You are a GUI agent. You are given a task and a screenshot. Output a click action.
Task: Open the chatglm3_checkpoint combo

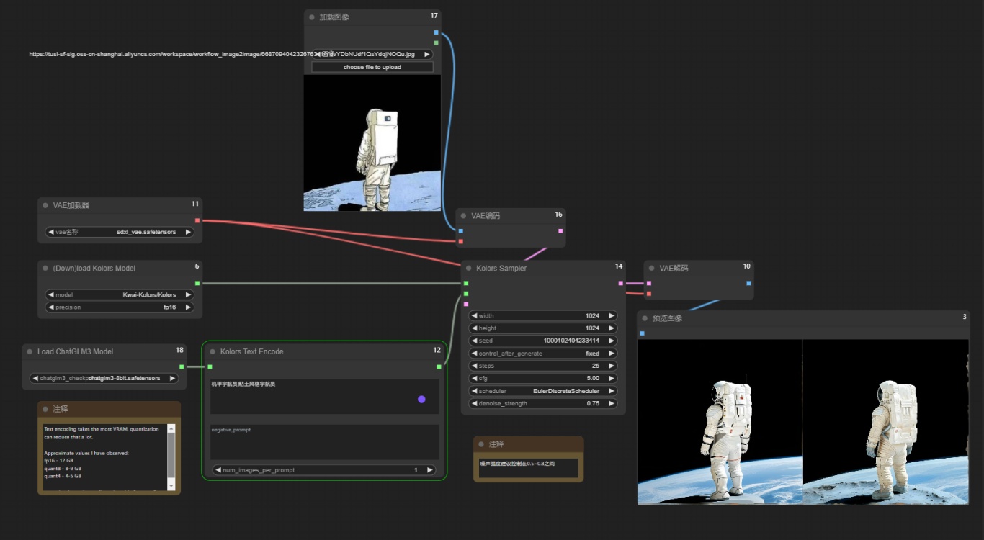pyautogui.click(x=104, y=378)
